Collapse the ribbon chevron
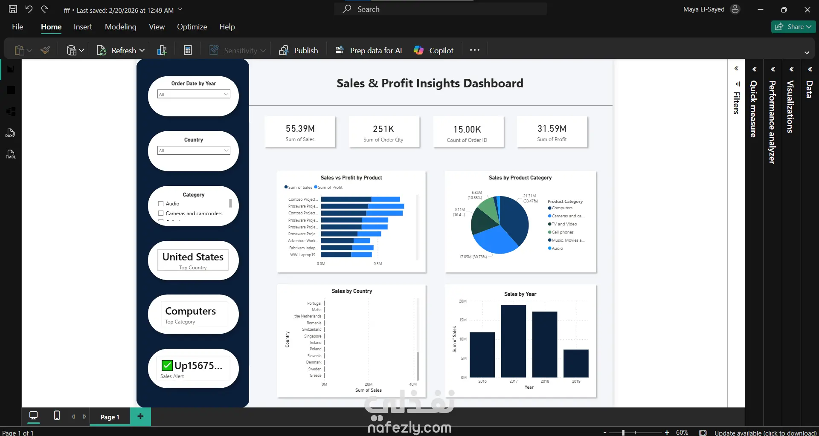Image resolution: width=819 pixels, height=436 pixels. point(807,53)
